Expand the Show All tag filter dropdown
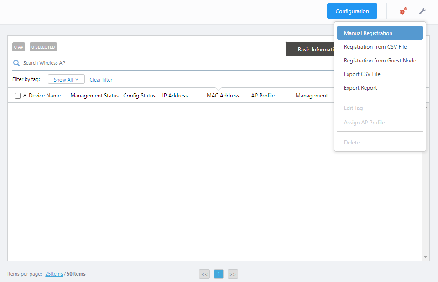 point(66,80)
